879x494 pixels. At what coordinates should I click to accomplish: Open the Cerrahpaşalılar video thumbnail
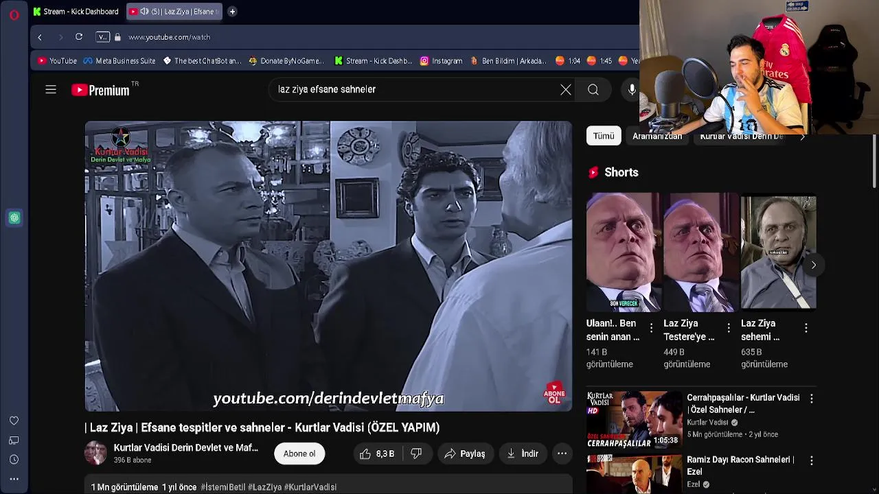634,420
